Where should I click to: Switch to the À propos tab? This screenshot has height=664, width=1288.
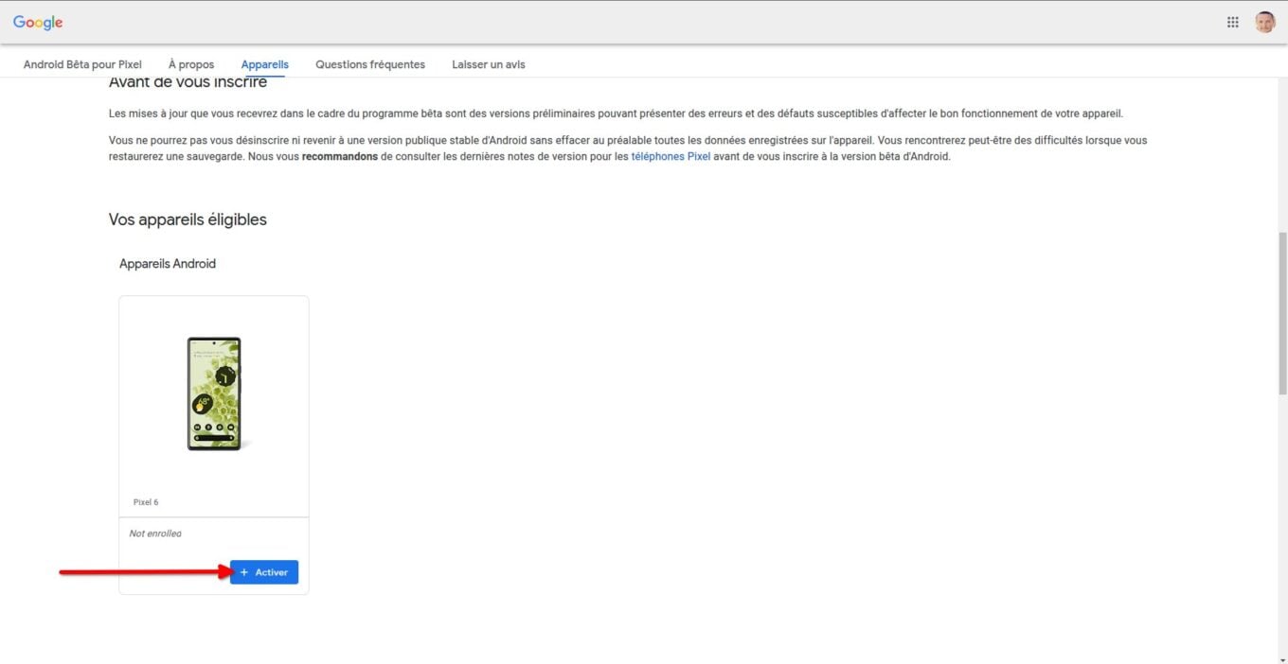191,64
